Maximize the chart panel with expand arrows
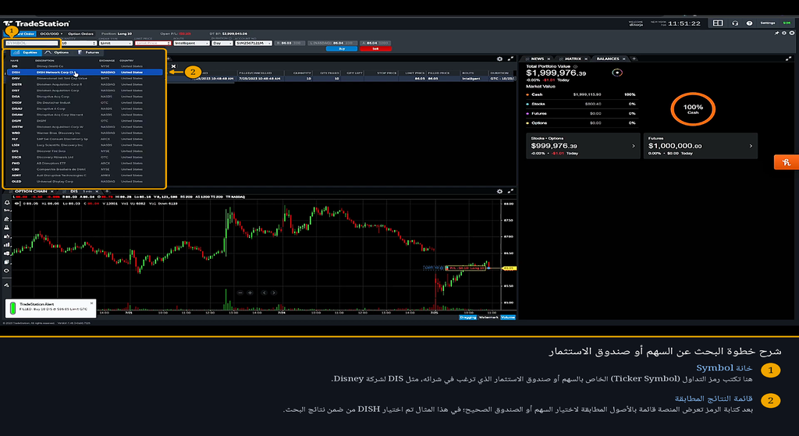Viewport: 799px width, 436px height. point(510,191)
